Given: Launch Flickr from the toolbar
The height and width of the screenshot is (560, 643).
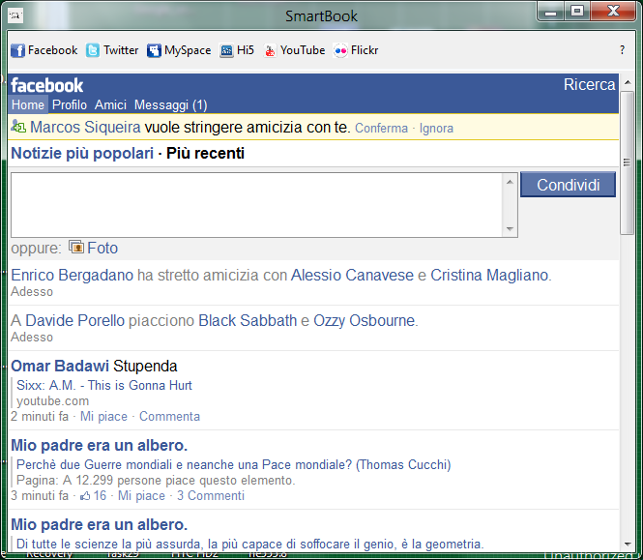Looking at the screenshot, I should point(356,50).
